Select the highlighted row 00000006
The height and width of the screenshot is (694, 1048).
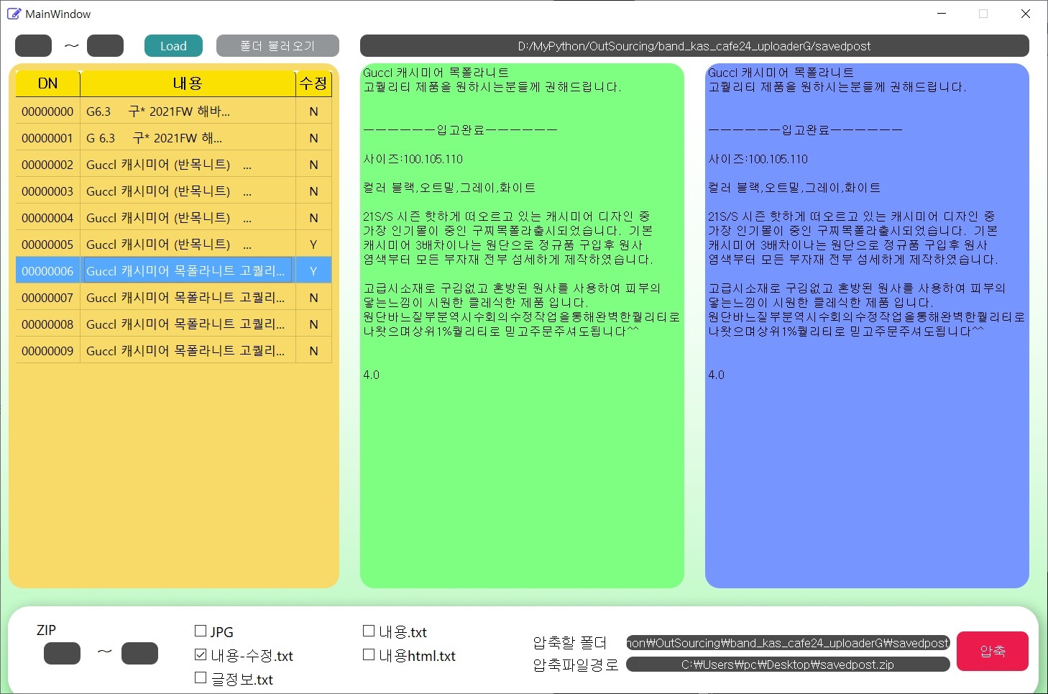coord(173,270)
